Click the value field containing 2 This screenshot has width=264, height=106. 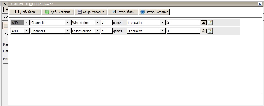pos(183,23)
